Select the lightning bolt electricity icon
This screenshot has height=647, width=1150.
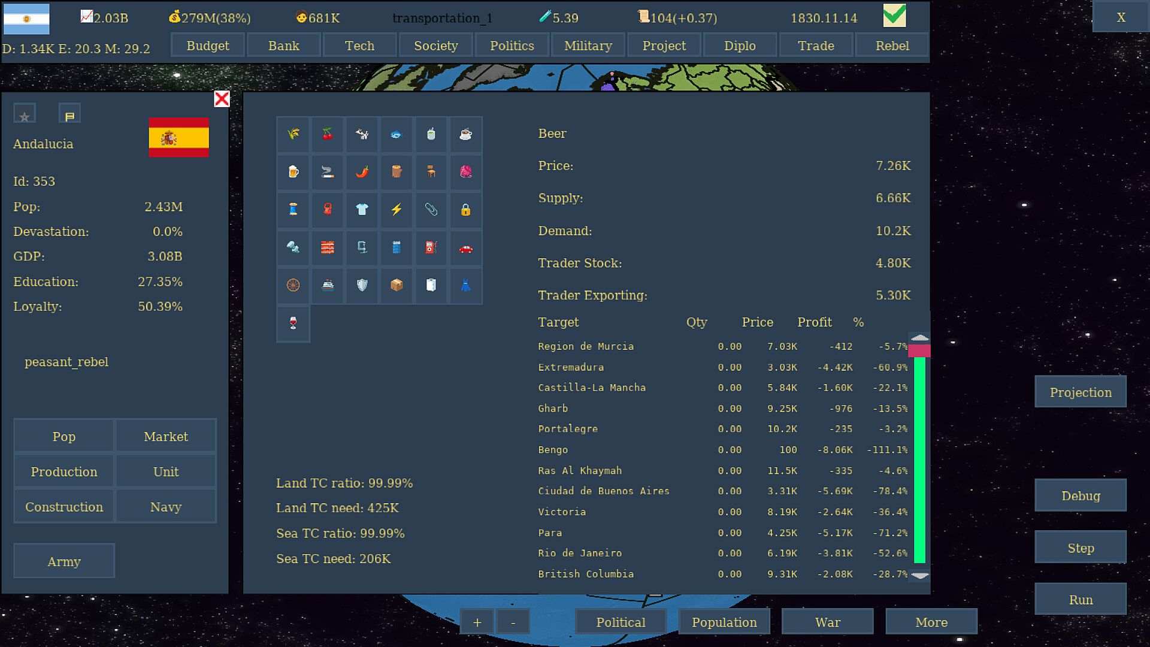pos(396,210)
